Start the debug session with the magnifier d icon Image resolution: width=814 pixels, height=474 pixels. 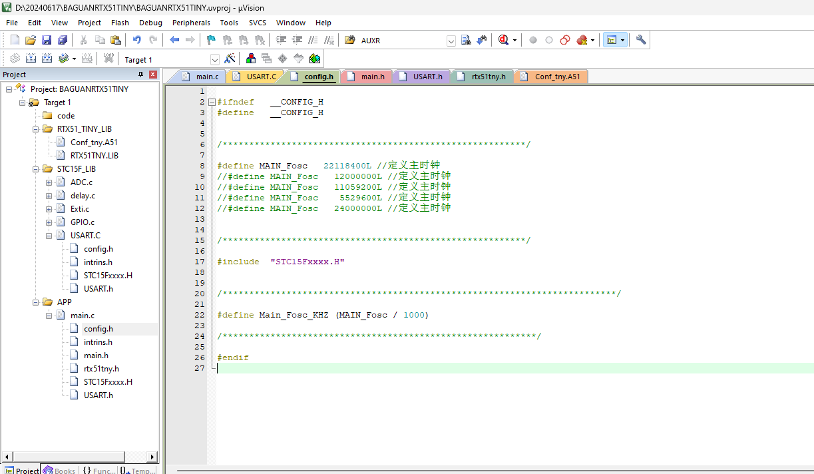pyautogui.click(x=504, y=40)
